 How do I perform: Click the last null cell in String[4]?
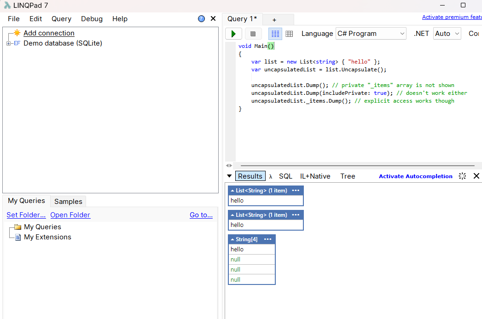[252, 280]
